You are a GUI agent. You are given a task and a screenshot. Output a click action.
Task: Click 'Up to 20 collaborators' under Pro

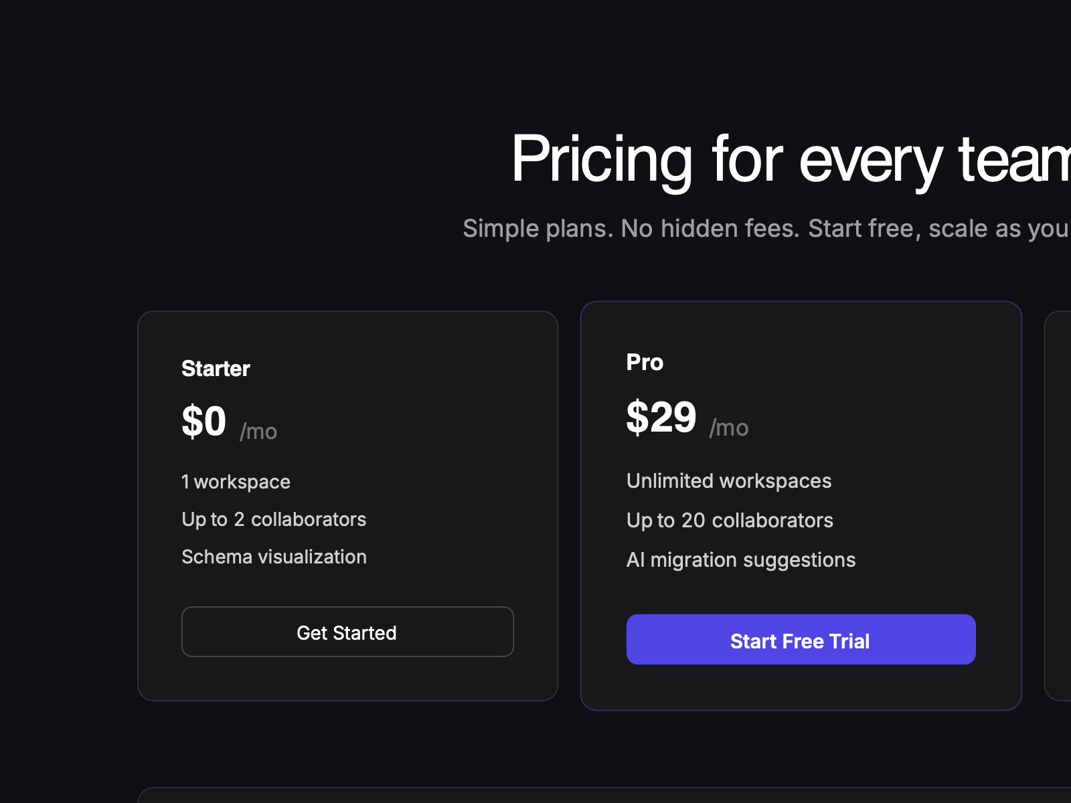pos(730,521)
